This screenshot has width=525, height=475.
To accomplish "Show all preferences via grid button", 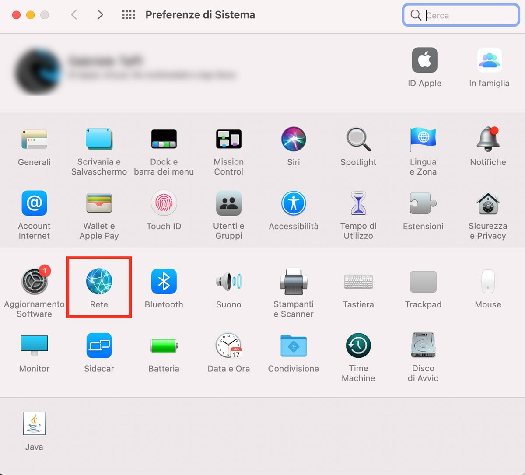I will (x=128, y=15).
